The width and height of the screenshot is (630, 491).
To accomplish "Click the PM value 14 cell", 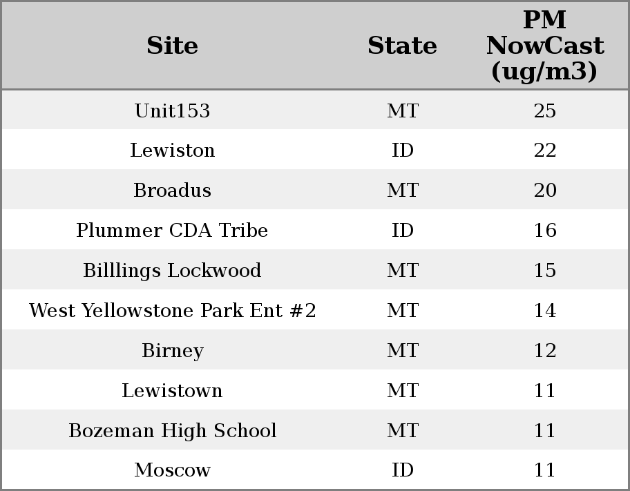I will (544, 311).
